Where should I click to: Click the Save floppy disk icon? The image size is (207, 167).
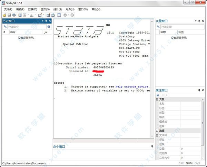tap(9, 15)
